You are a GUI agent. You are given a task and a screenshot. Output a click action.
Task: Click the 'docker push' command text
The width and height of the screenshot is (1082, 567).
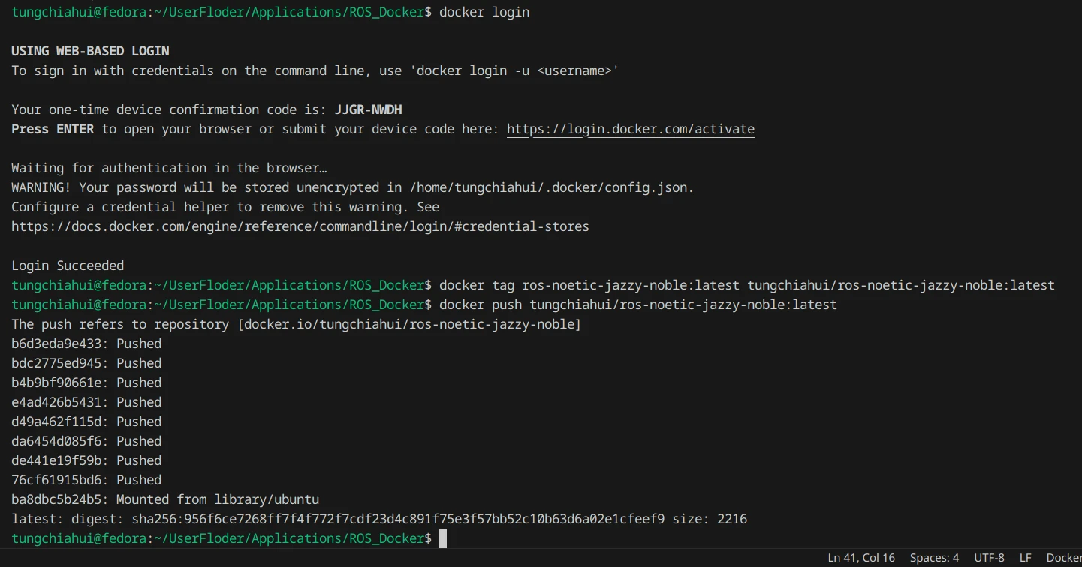481,304
